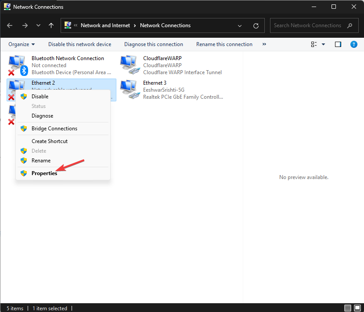Toggle the preview pane
The height and width of the screenshot is (312, 364).
pos(338,44)
